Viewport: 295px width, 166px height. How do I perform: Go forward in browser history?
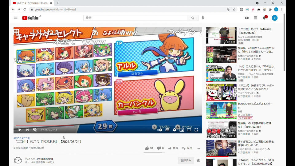19,10
